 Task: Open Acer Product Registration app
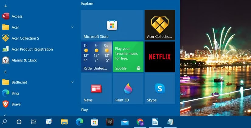[x=38, y=49]
